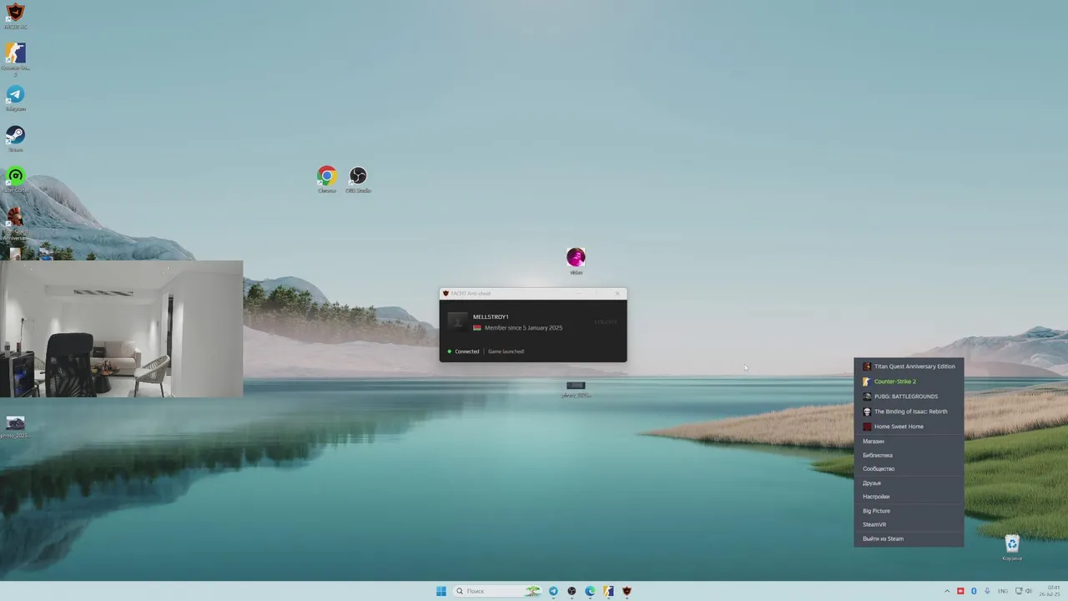This screenshot has width=1068, height=601.
Task: Open the volume tray icon
Action: click(1028, 591)
